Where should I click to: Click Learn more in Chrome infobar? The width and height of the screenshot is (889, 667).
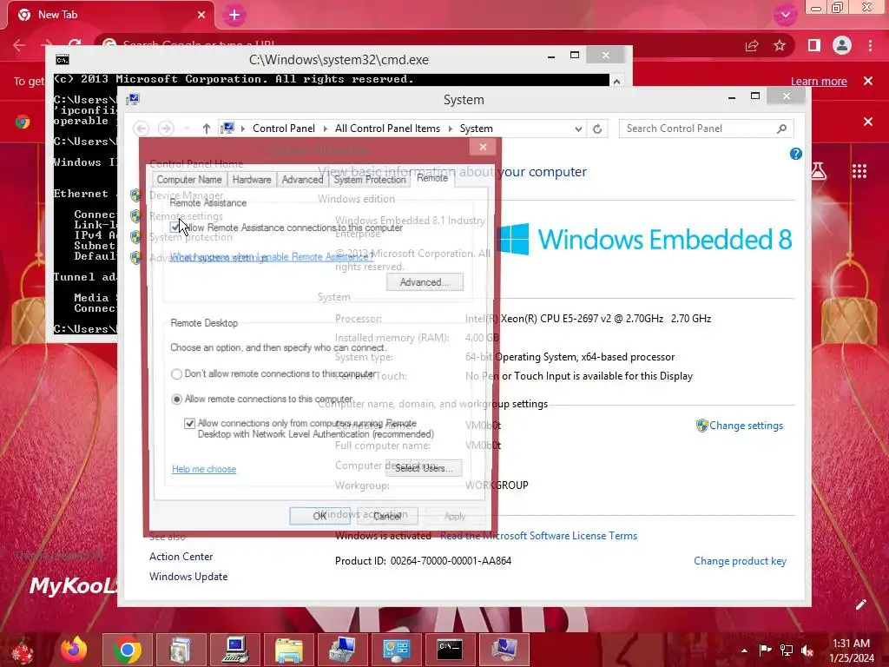coord(819,82)
